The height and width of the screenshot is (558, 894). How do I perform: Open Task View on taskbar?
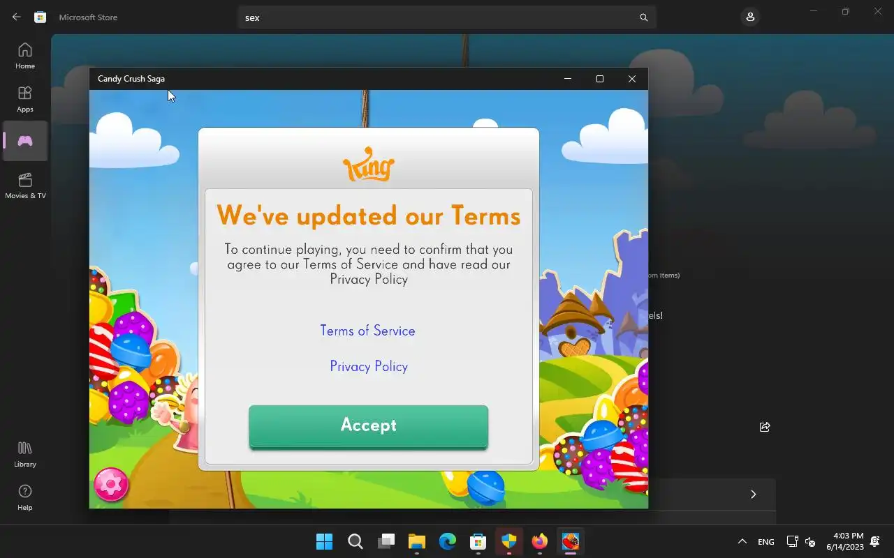386,541
